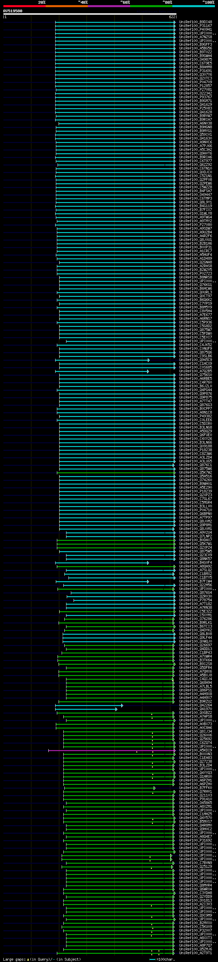This screenshot has width=218, height=962.
Task: Select hit label UniRef100_Q41970
Action: [196, 709]
